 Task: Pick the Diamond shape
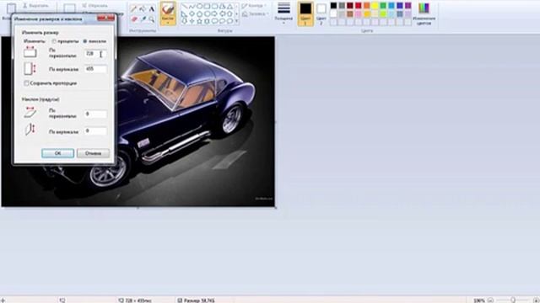pos(192,13)
